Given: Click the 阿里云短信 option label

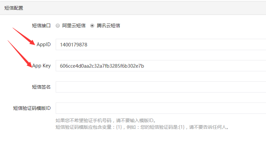Looking at the screenshot, I should coord(74,26).
